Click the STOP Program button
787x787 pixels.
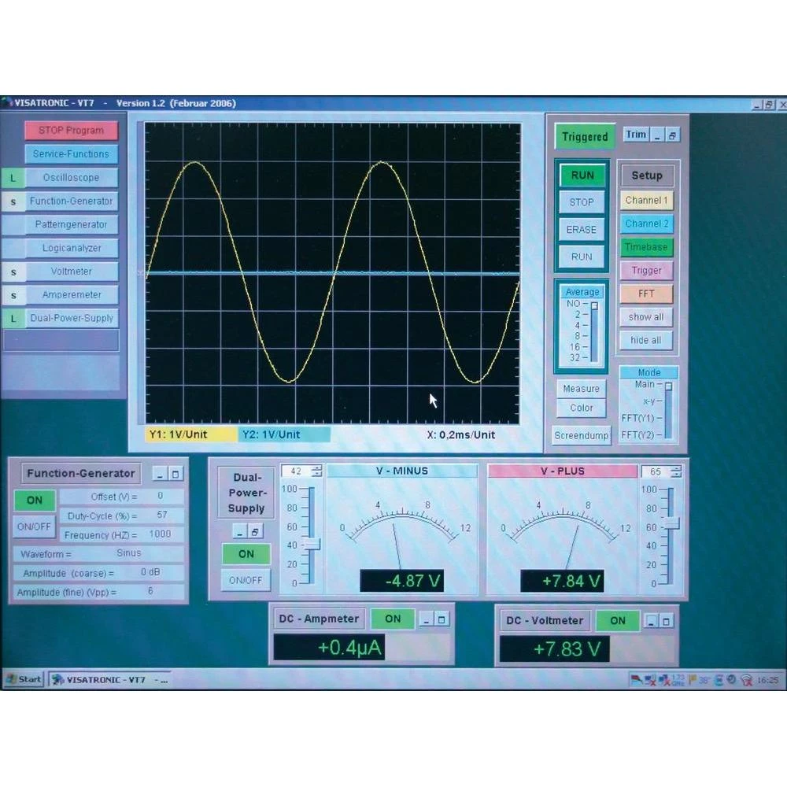tap(71, 131)
